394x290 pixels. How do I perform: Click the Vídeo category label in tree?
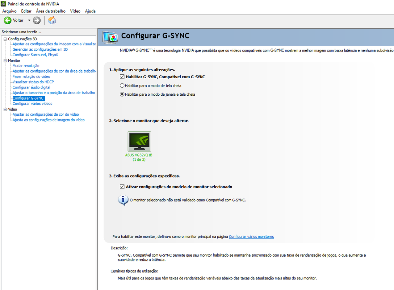(13, 109)
